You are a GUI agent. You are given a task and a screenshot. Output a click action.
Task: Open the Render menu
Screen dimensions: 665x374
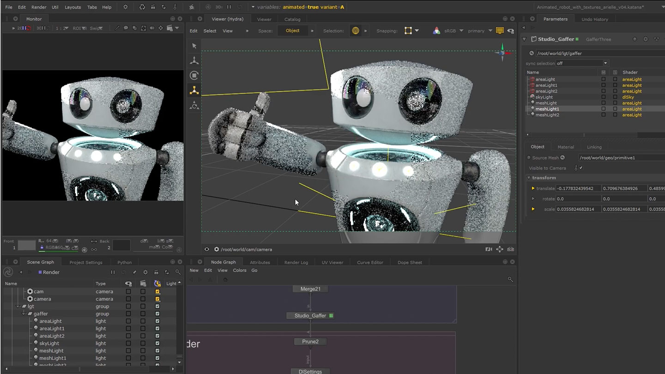tap(39, 7)
